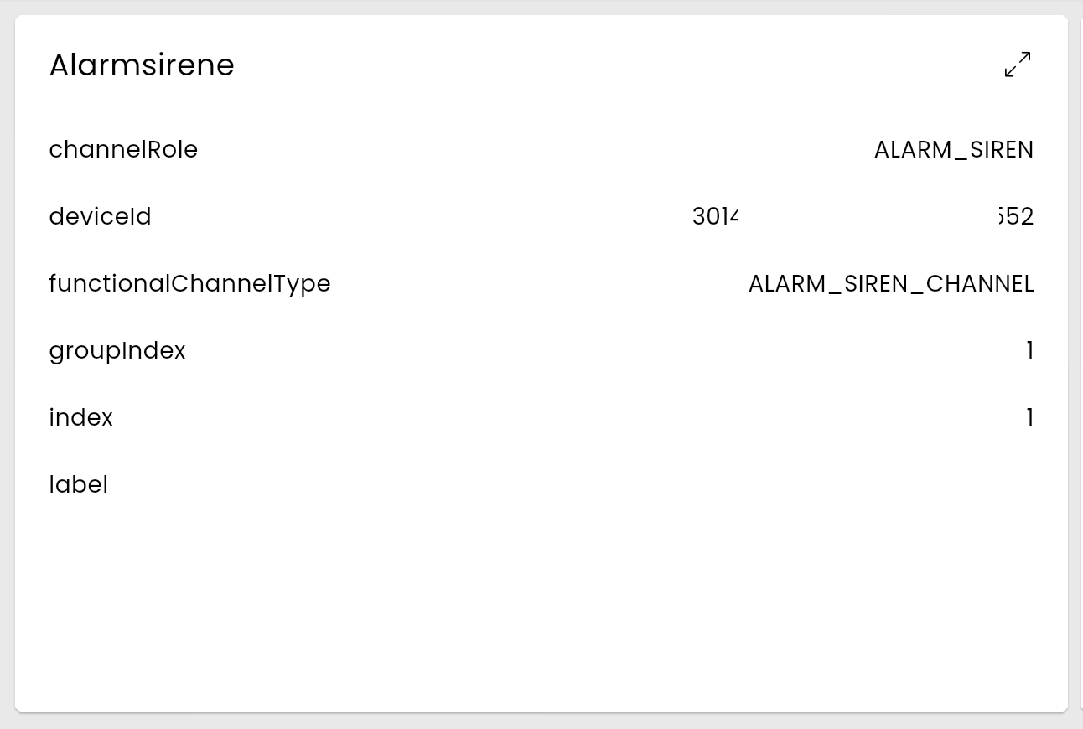Click the word SIREN in channelRole value
The height and width of the screenshot is (729, 1083).
[1002, 149]
